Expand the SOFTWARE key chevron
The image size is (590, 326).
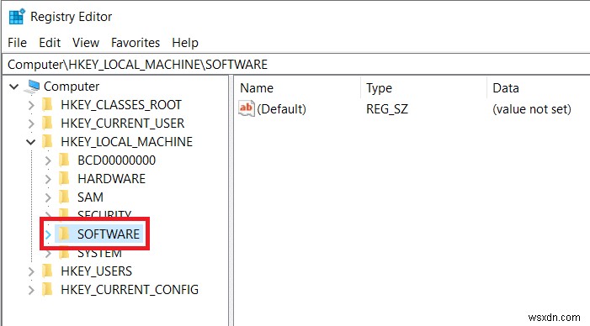coord(48,234)
